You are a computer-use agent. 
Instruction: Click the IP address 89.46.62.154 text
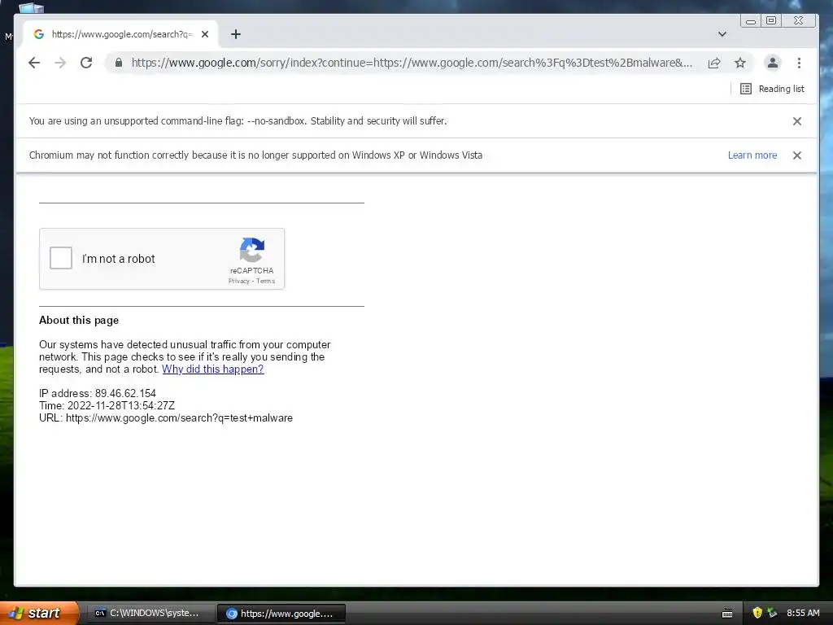(98, 393)
